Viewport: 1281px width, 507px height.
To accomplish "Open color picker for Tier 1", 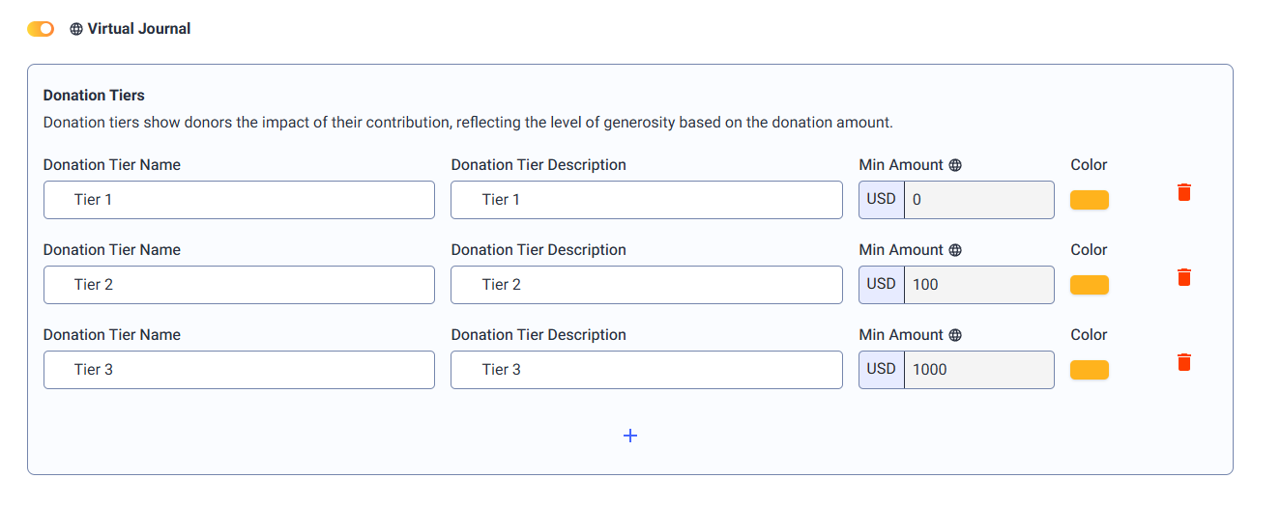I will point(1090,200).
